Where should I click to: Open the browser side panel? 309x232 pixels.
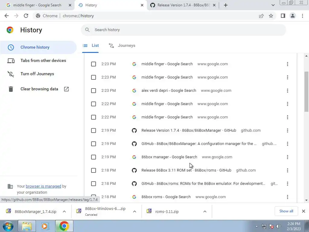[283, 16]
